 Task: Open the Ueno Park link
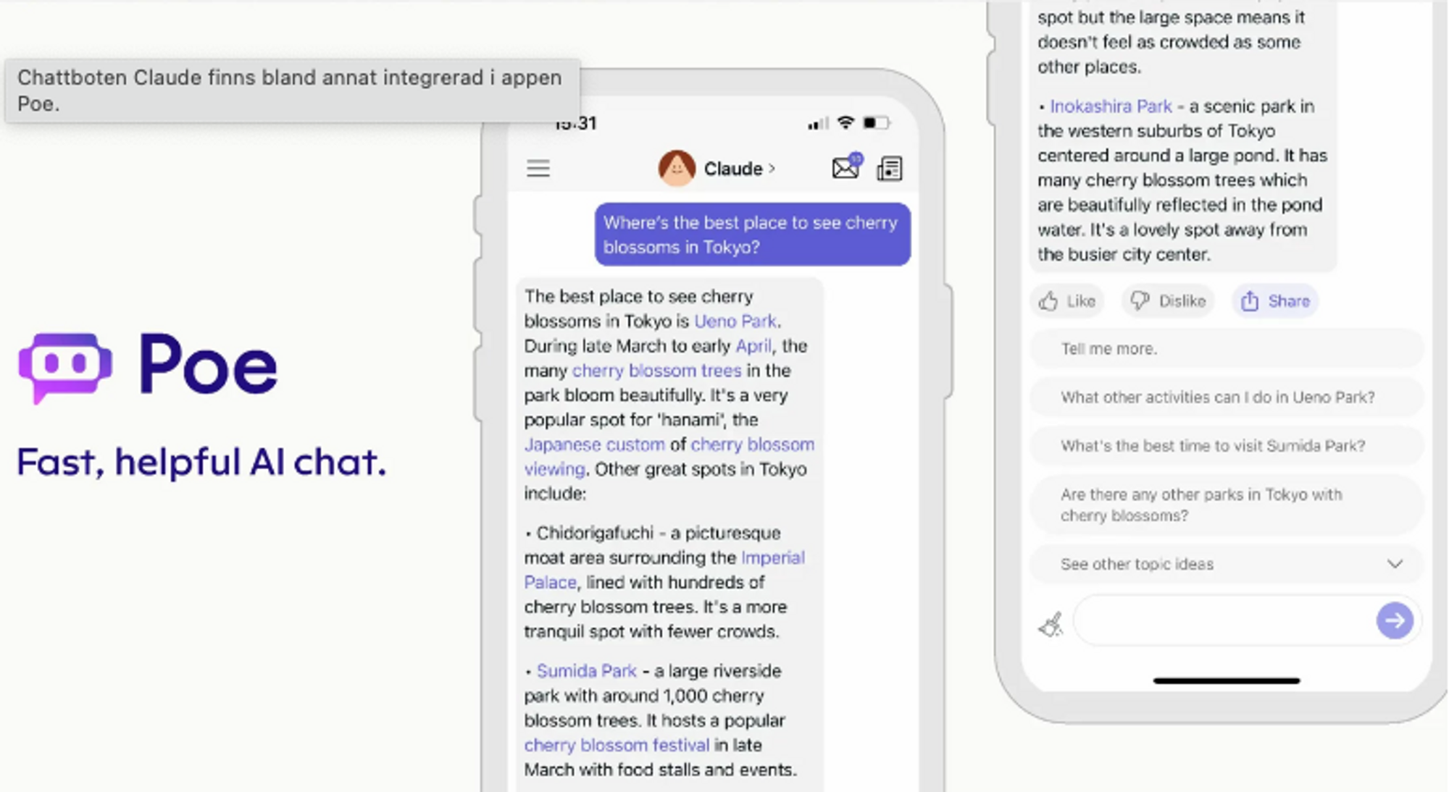[x=735, y=321]
